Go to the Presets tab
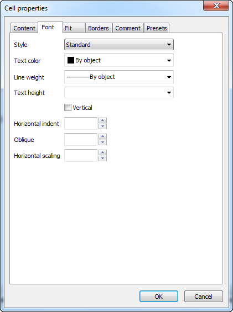The image size is (233, 312). coord(157,28)
